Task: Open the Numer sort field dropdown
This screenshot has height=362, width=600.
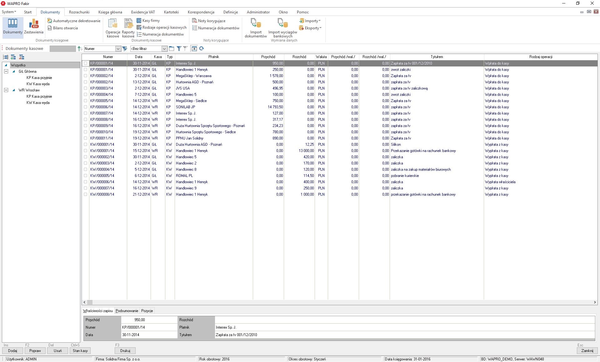Action: [118, 49]
